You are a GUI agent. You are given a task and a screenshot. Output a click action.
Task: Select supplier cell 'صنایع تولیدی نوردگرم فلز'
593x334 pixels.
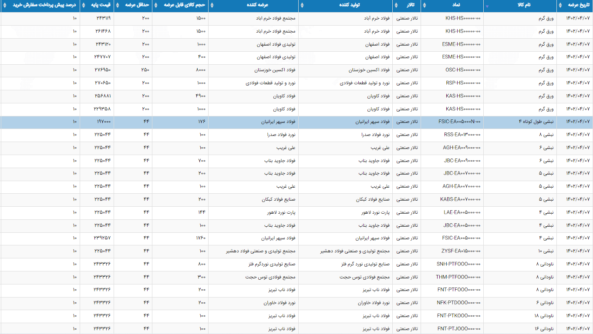tap(272, 264)
